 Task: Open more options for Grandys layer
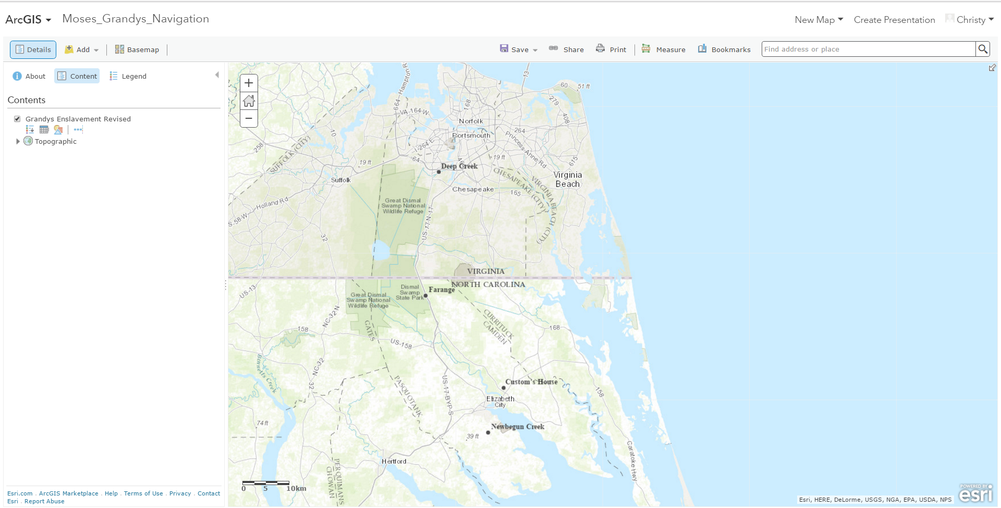[78, 130]
